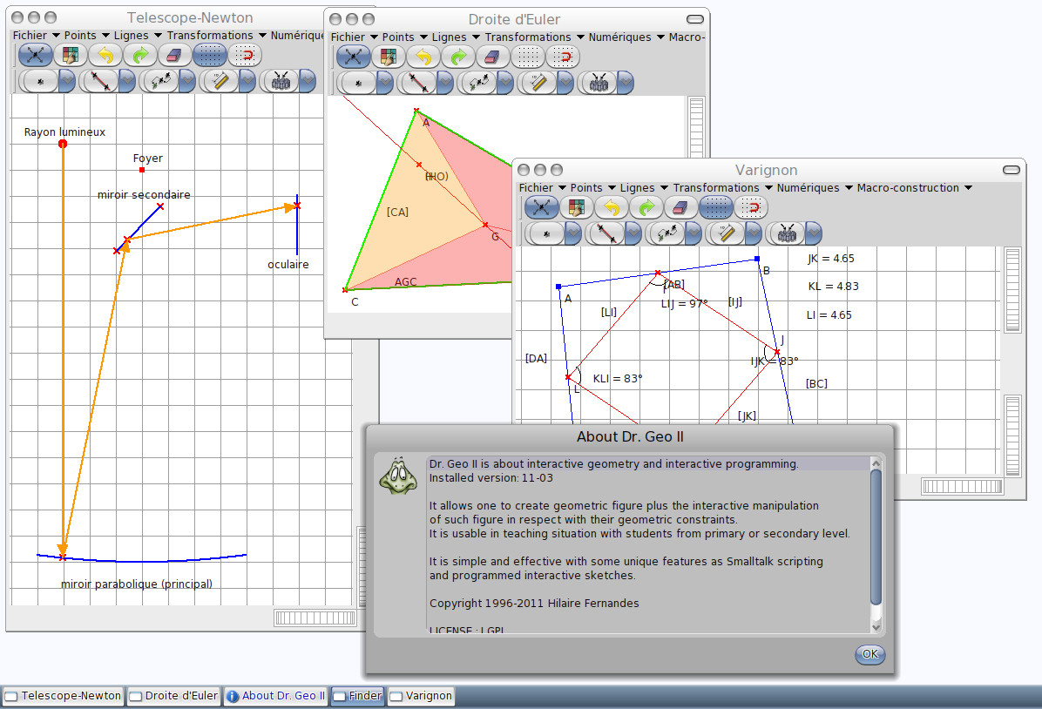The image size is (1042, 709).
Task: Toggle select/move mode in Telescope-Newton window
Action: (x=35, y=55)
